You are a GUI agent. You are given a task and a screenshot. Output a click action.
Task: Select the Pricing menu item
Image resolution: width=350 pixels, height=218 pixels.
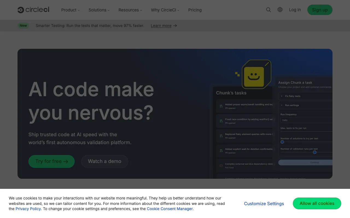click(x=195, y=10)
